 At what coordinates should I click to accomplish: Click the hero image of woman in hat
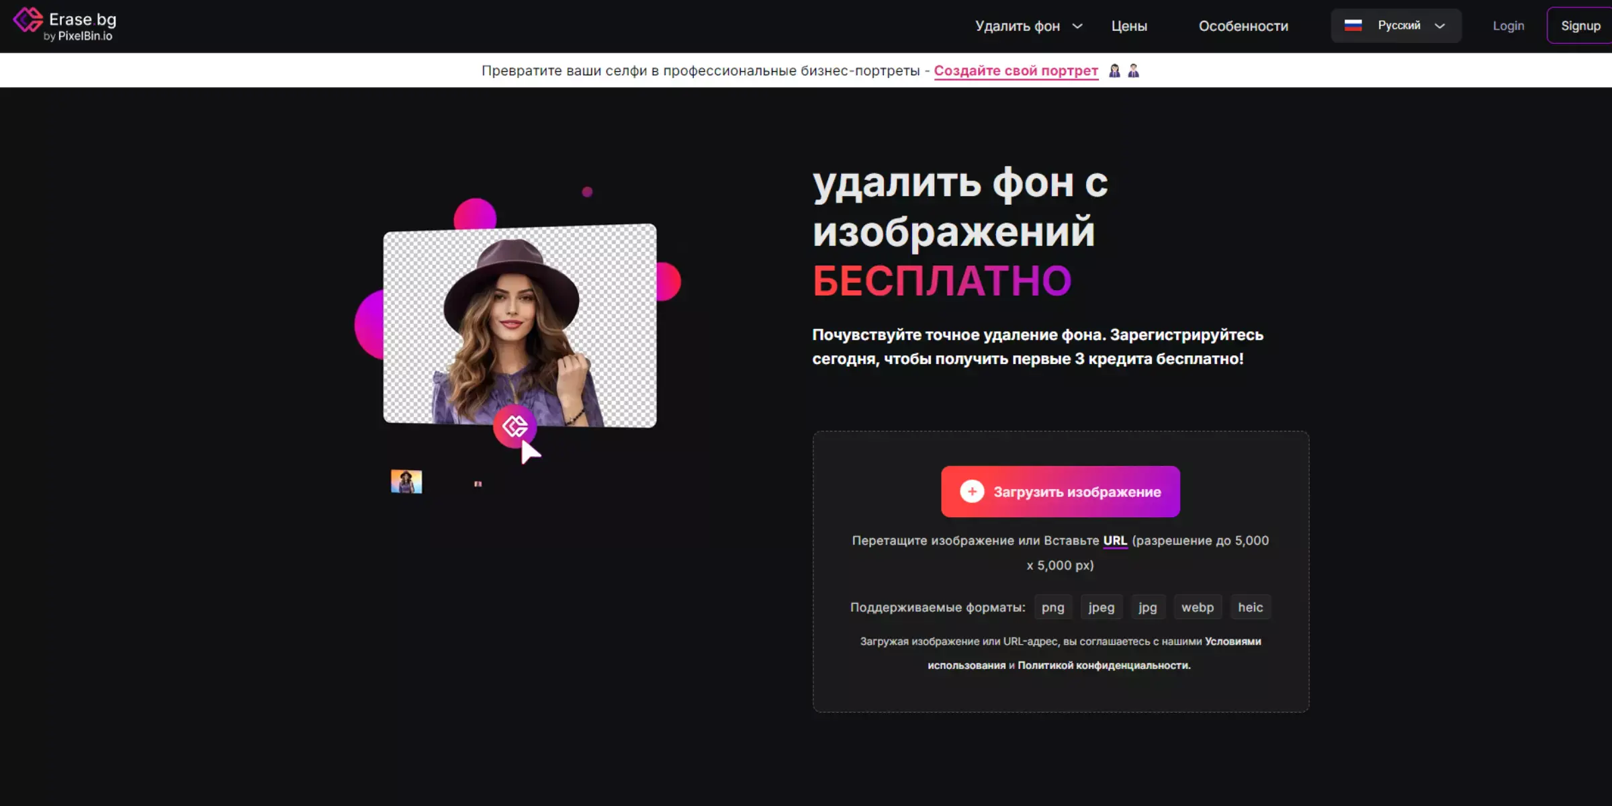point(519,325)
